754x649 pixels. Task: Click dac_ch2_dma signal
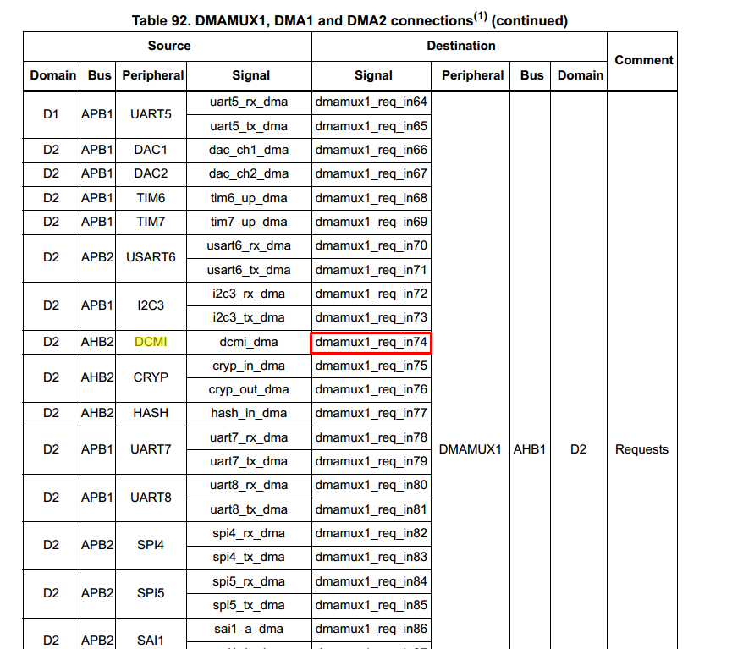pyautogui.click(x=249, y=173)
